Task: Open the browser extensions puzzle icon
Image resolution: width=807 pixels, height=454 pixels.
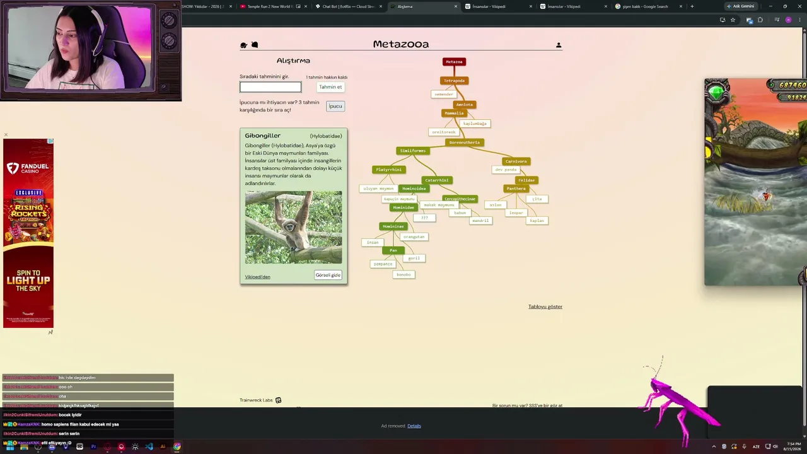Action: click(x=760, y=20)
